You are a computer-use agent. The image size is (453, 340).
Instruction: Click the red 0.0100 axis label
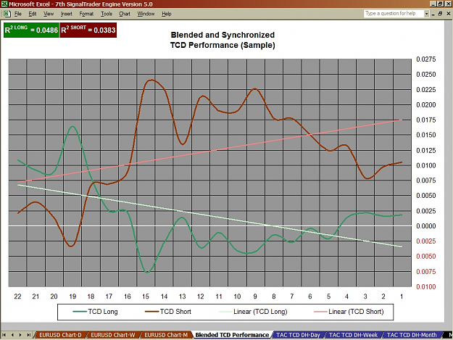coord(426,287)
